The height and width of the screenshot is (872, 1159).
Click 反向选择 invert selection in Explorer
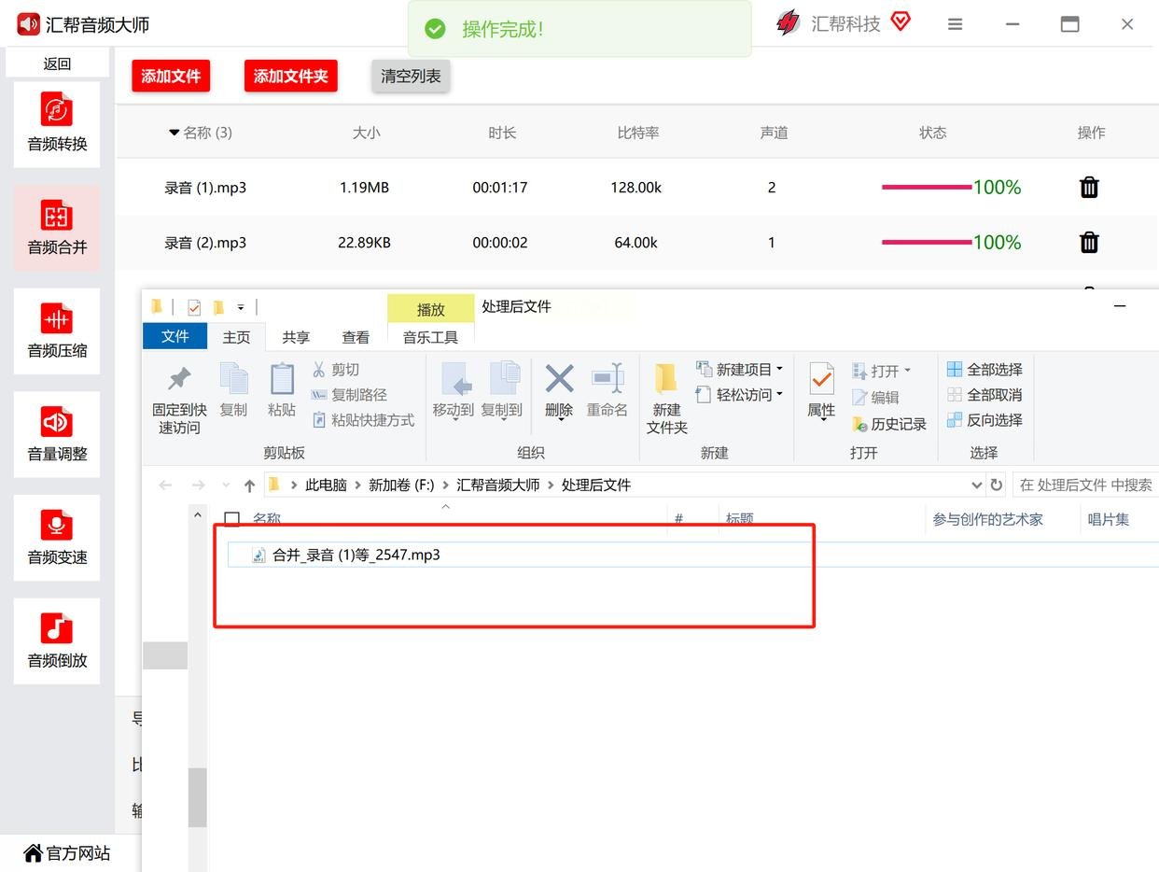(984, 420)
